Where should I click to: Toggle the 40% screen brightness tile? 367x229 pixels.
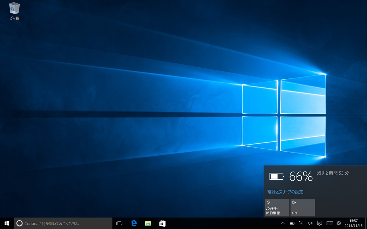pos(302,208)
